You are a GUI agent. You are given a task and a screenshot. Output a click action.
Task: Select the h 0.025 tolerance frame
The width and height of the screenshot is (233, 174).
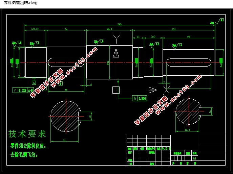140,98
